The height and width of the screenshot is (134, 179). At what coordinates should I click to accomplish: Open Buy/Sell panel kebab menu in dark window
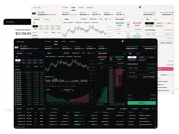155,53
